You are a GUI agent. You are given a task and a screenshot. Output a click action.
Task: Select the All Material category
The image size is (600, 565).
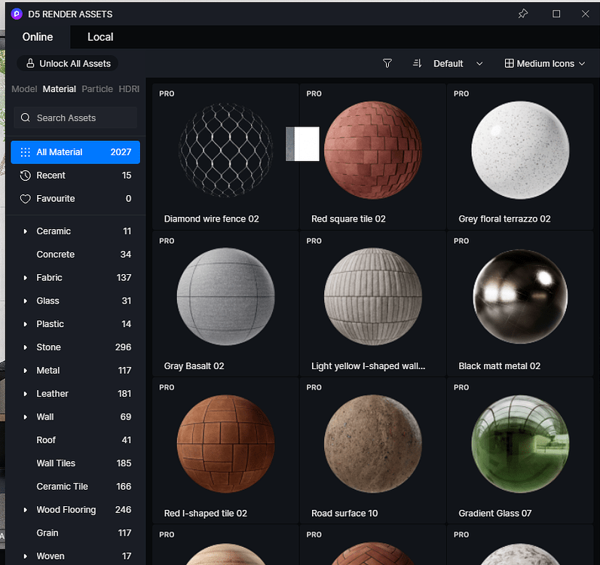point(75,152)
